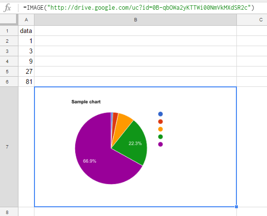Click the select-all corner box above row 1
This screenshot has height=216, width=267.
click(x=9, y=19)
